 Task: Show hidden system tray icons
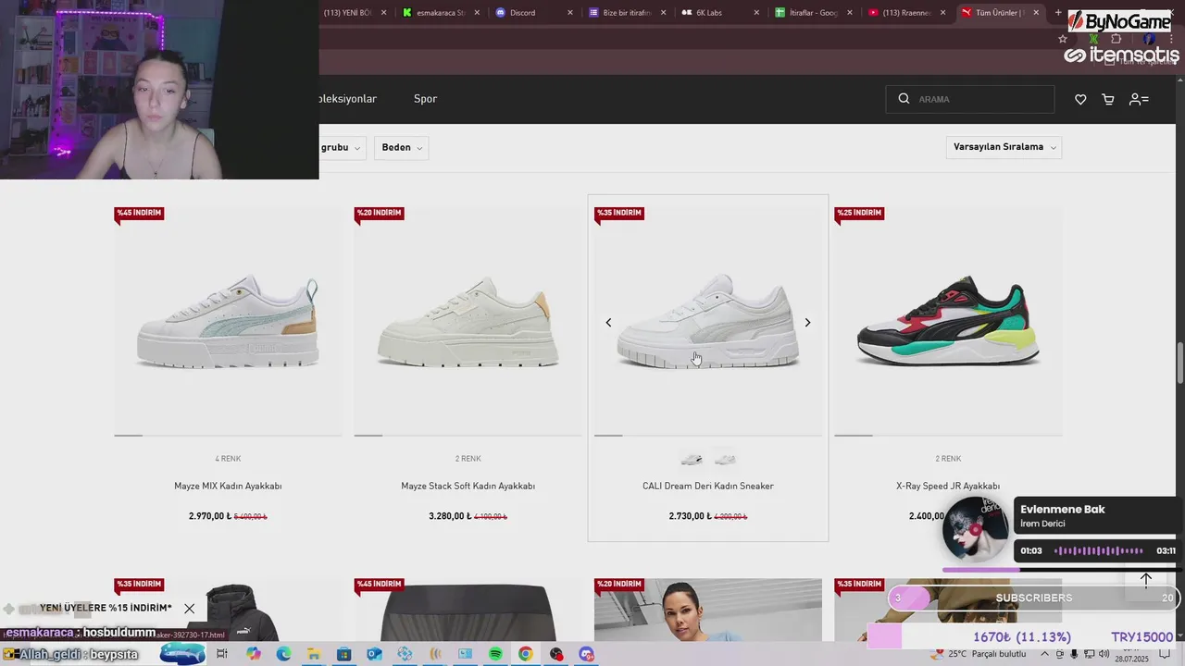1044,654
